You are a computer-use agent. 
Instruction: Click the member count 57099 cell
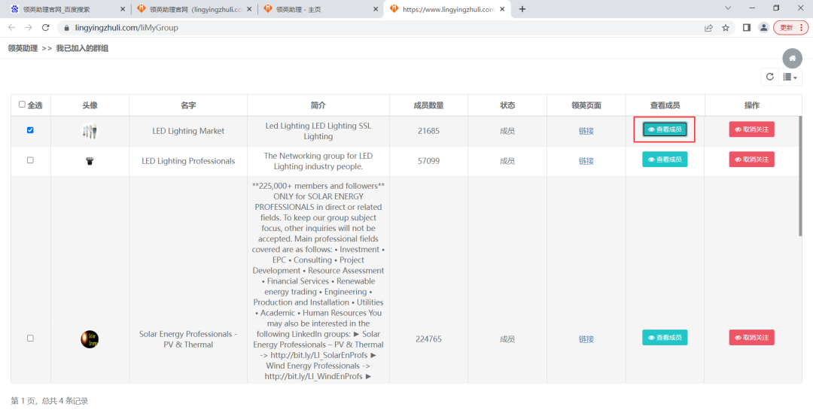pyautogui.click(x=428, y=161)
